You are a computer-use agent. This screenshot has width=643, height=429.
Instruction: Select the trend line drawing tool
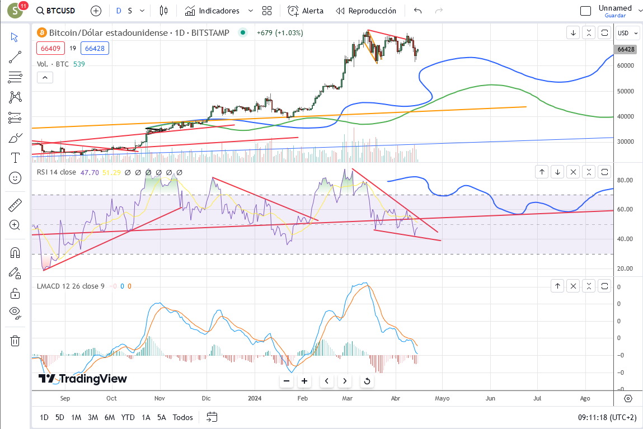(15, 58)
